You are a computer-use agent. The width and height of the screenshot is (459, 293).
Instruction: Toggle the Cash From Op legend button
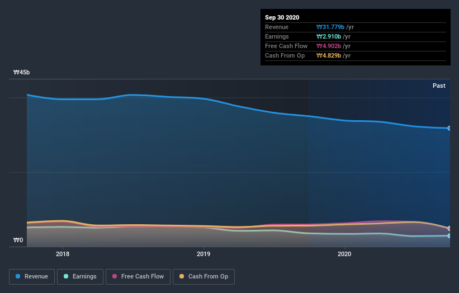tap(204, 277)
